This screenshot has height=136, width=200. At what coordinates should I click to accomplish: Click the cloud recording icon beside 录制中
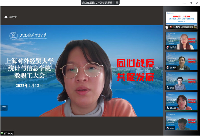click(6, 17)
